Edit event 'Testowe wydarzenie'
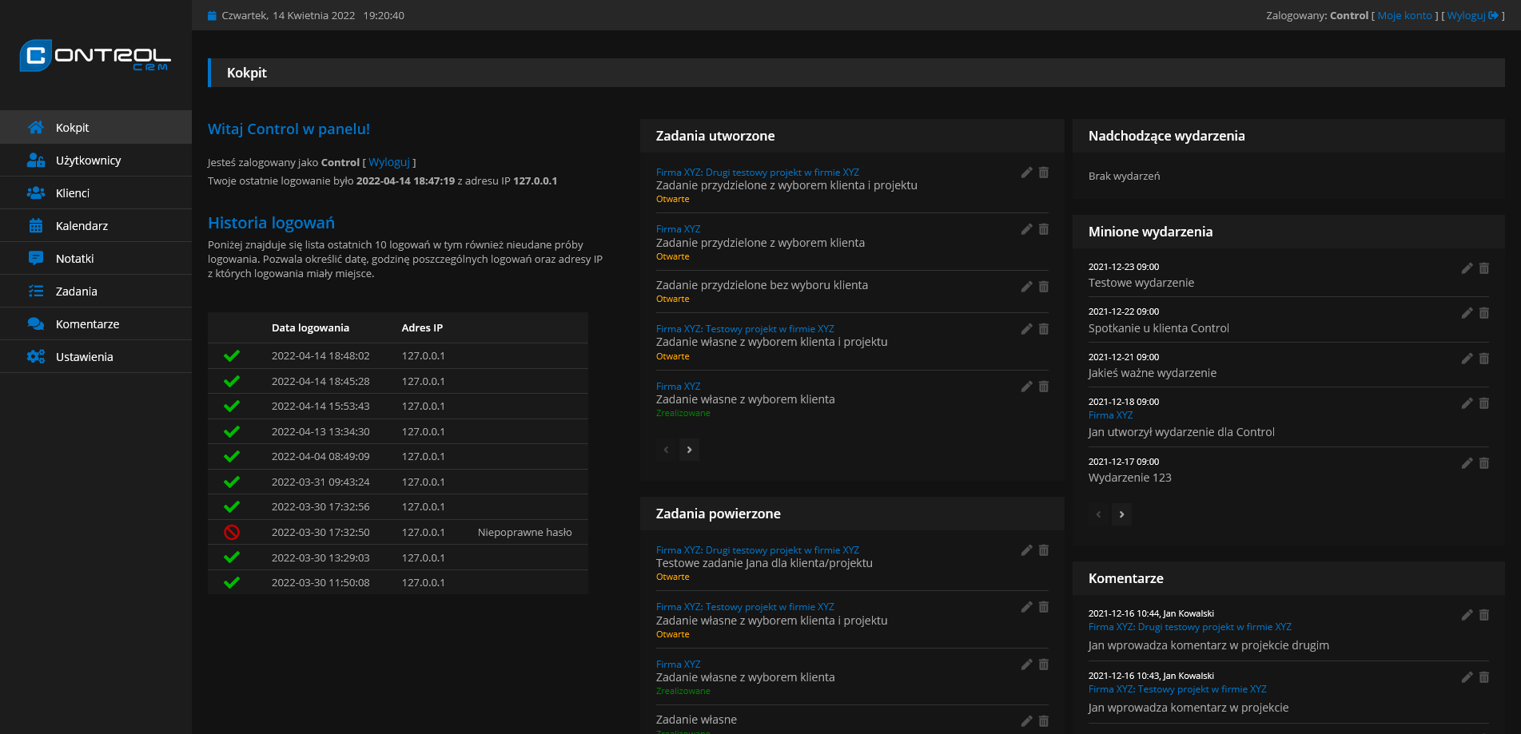Viewport: 1521px width, 734px height. [1467, 268]
